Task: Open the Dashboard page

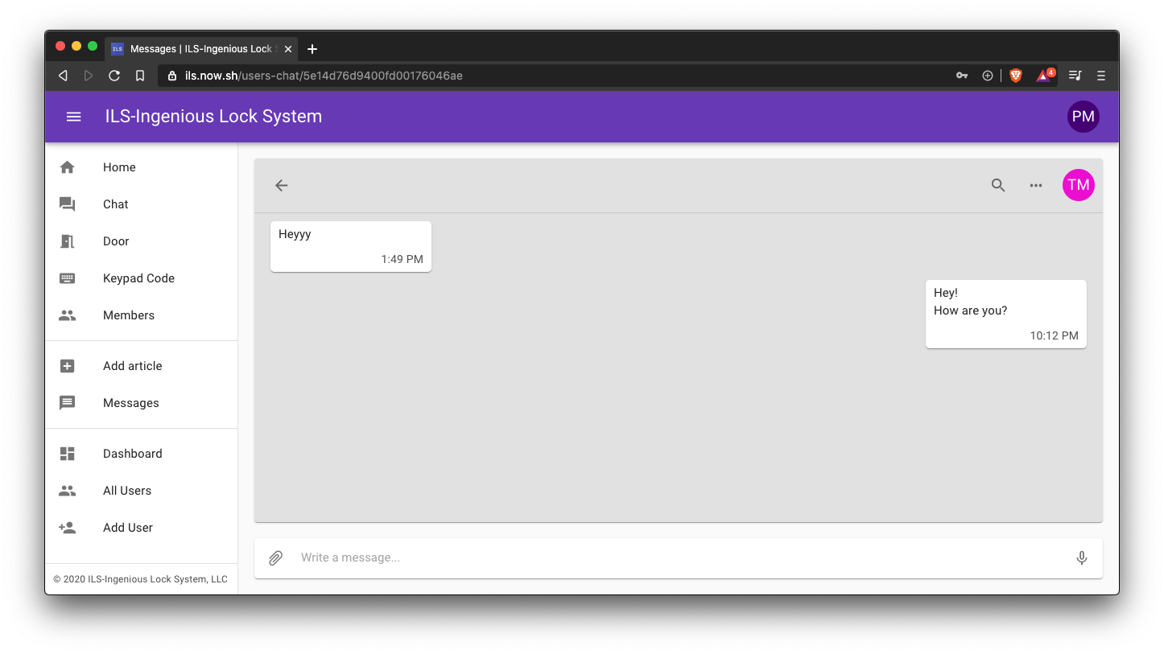Action: (132, 454)
